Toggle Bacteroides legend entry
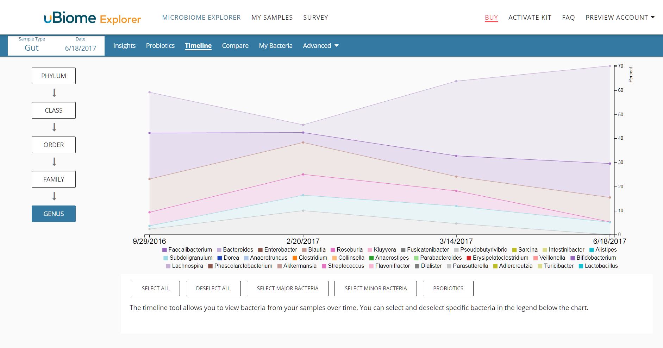Viewport: 663px width, 348px height. 235,250
